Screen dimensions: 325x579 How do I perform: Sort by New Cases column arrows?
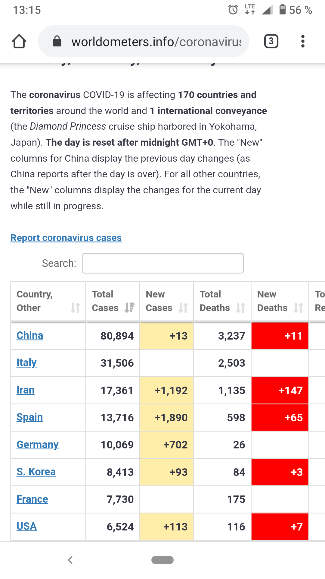click(183, 308)
